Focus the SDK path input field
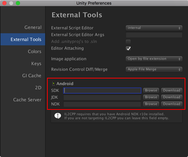This screenshot has width=188, height=157. pyautogui.click(x=102, y=91)
